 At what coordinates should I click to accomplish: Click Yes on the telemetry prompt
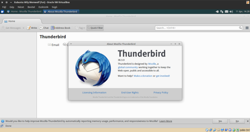click(x=220, y=121)
